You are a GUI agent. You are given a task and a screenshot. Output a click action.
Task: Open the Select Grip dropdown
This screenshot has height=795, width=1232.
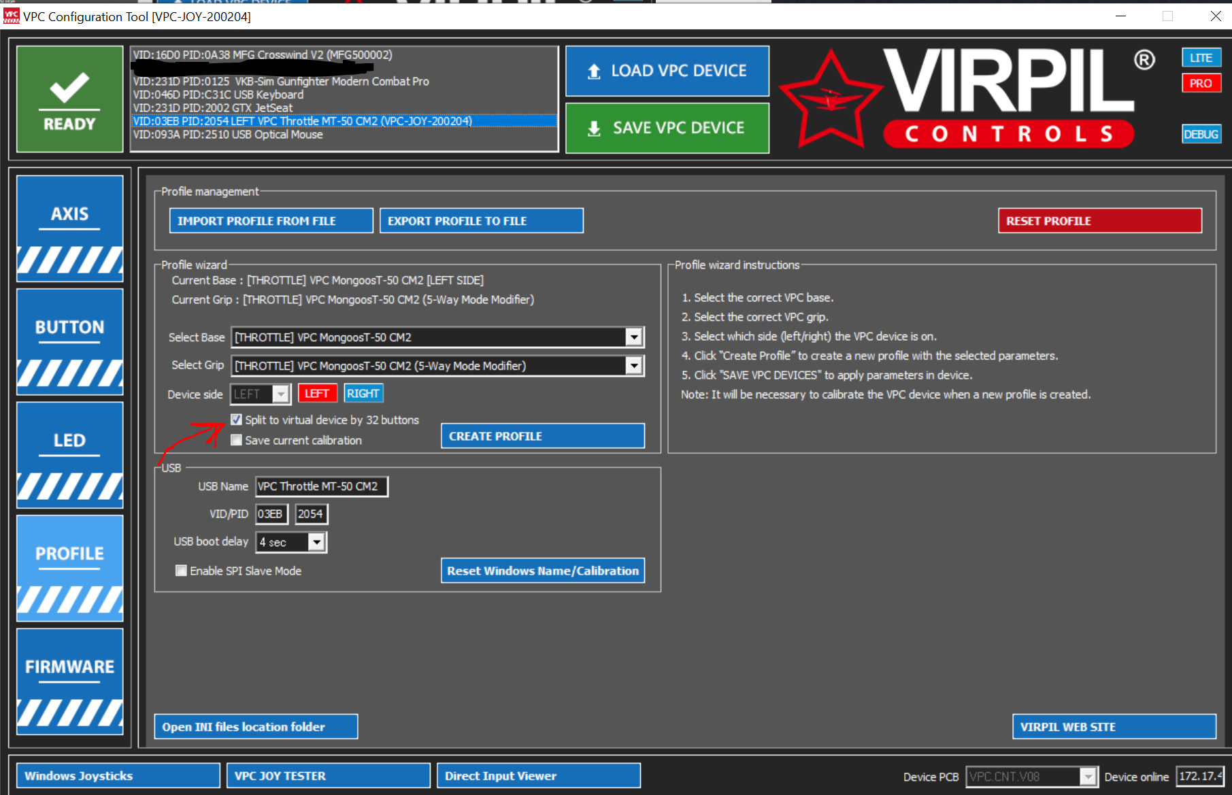coord(633,365)
